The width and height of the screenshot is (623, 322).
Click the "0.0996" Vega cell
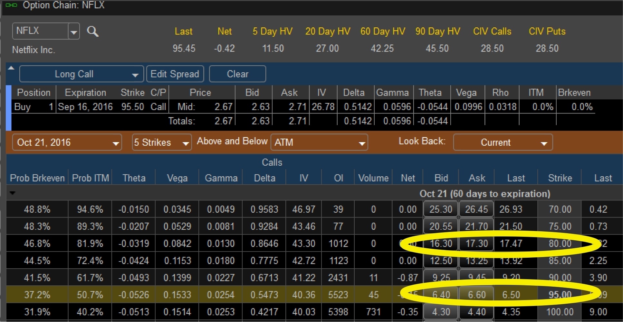468,107
